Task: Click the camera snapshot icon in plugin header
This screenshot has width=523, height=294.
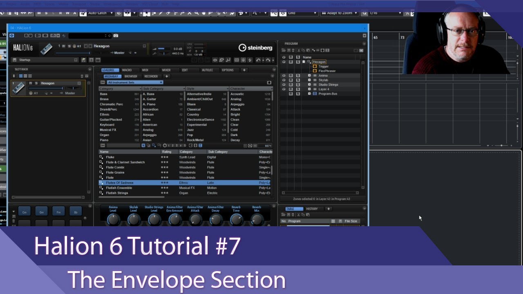Action: 116,36
